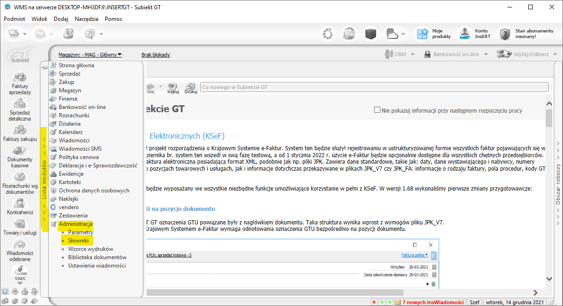Click the 'Co nowego w Subiekcie GT' field
563x306 pixels.
[374, 87]
